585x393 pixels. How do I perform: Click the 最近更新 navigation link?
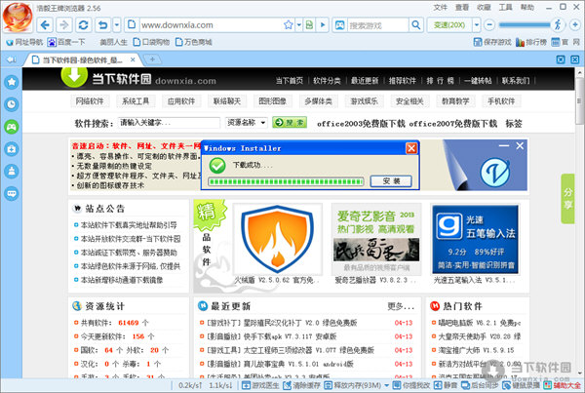tap(365, 81)
